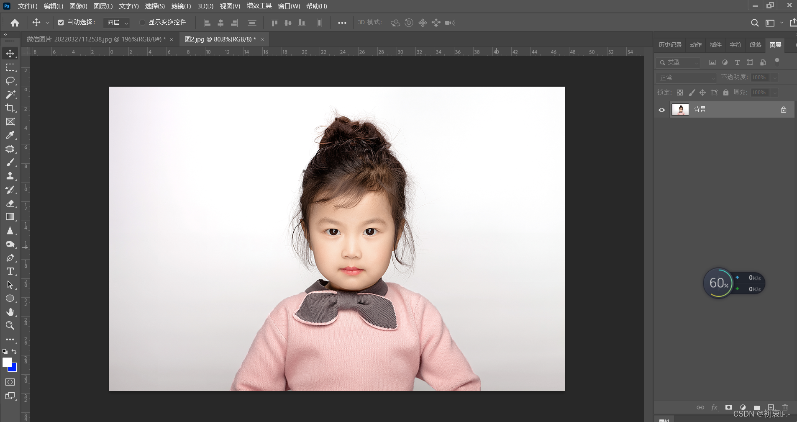Screen dimensions: 797x422
Task: Expand the 填充 slider arrow
Action: (775, 93)
